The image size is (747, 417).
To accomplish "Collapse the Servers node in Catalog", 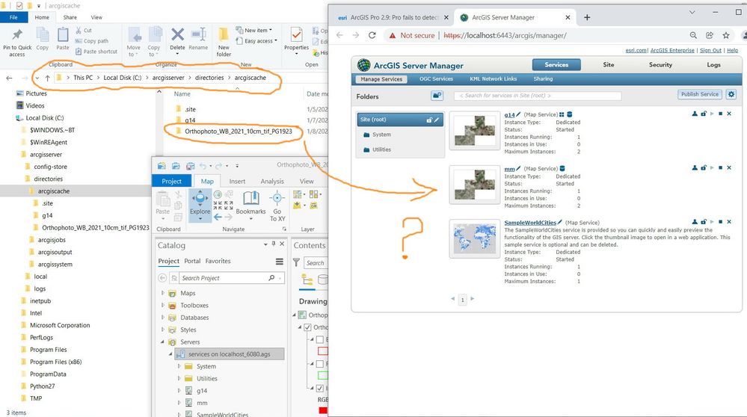I will tap(162, 342).
